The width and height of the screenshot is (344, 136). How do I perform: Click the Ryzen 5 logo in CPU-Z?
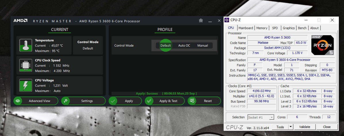pyautogui.click(x=322, y=45)
